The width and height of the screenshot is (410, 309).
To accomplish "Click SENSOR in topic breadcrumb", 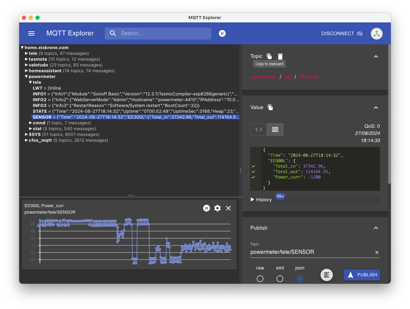I will (309, 77).
